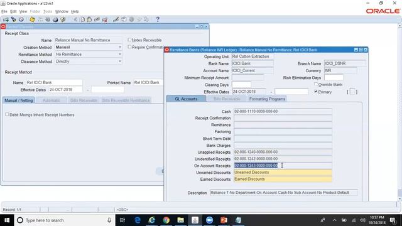Select the Manual / Netting tab
The width and height of the screenshot is (402, 226).
[18, 100]
